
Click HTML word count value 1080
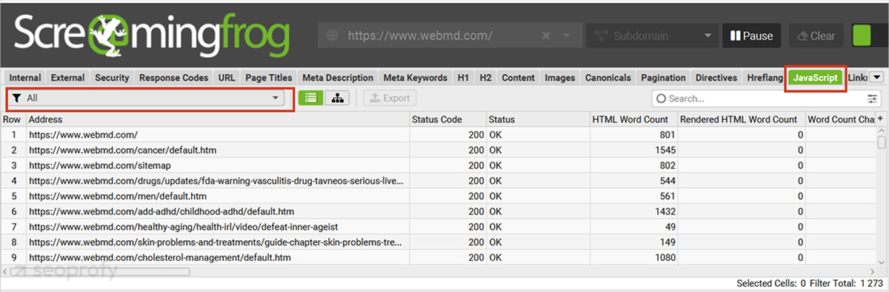pos(664,258)
